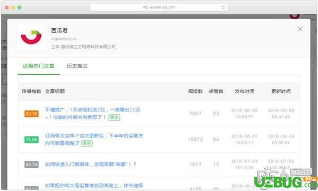Click publish time 2018-07-03 10:14:39

point(244,164)
